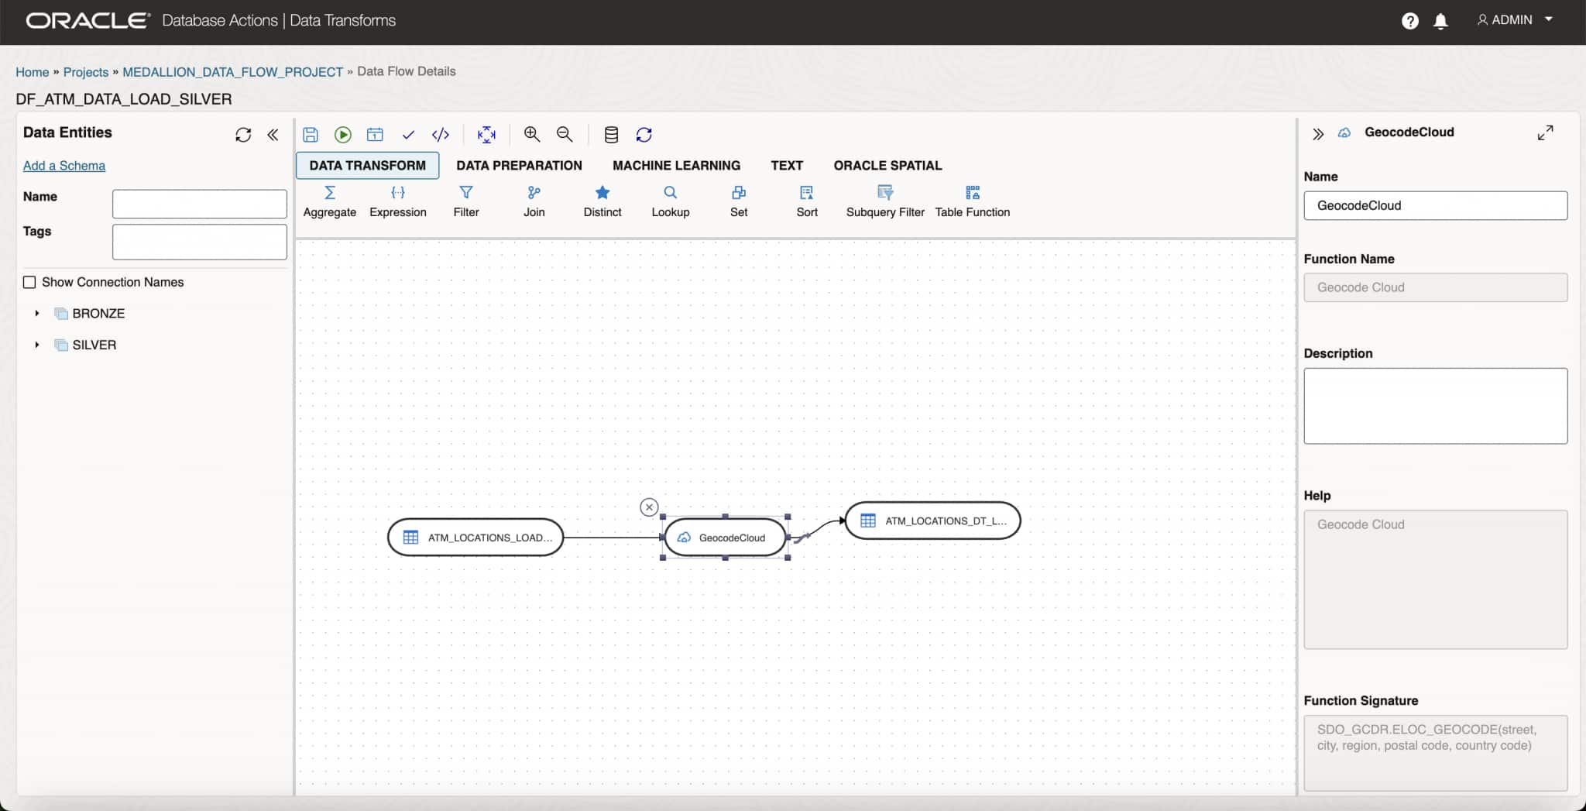Expand the BRONZE schema tree
This screenshot has width=1586, height=811.
[x=36, y=313]
